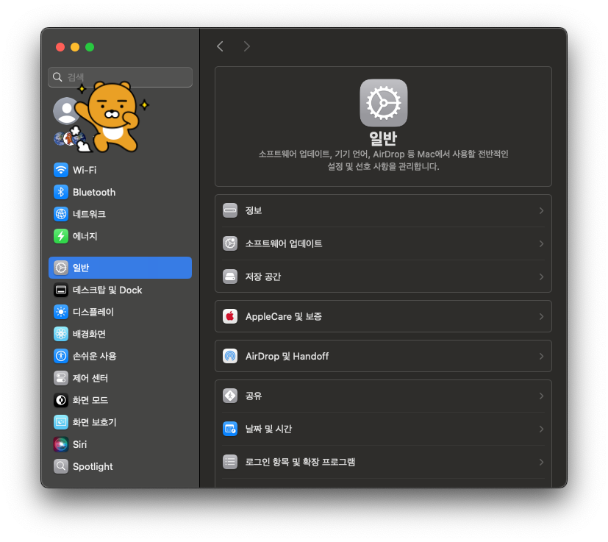The image size is (608, 542).
Task: Select Wi-Fi label in sidebar
Action: click(85, 170)
